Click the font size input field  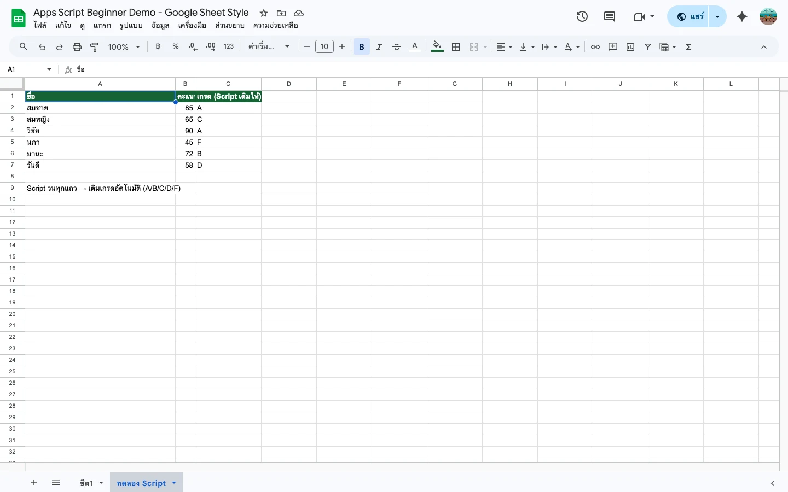(325, 47)
